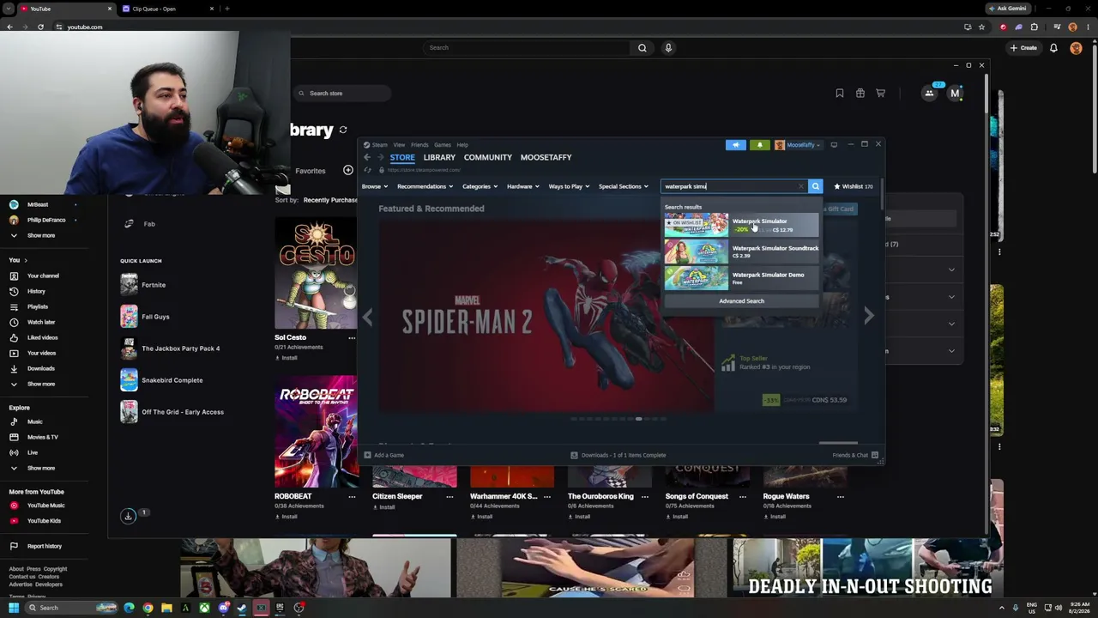The height and width of the screenshot is (618, 1098).
Task: Bookmark this page with Chrome star icon
Action: [x=981, y=27]
